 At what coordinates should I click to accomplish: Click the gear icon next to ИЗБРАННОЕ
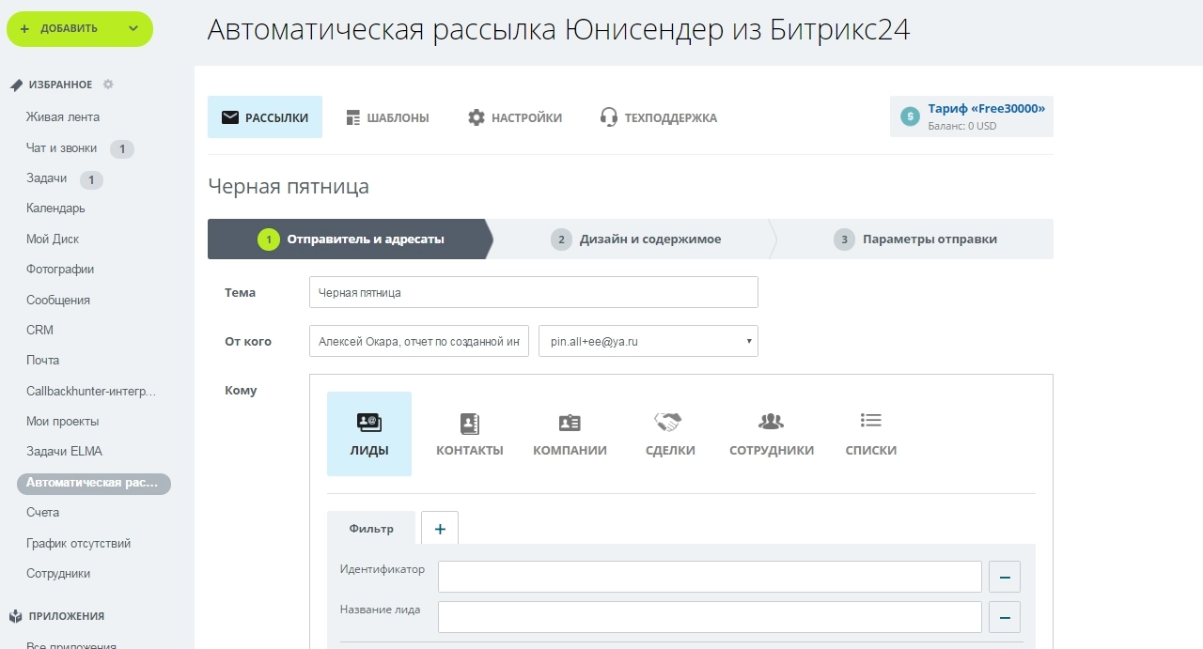pos(108,85)
